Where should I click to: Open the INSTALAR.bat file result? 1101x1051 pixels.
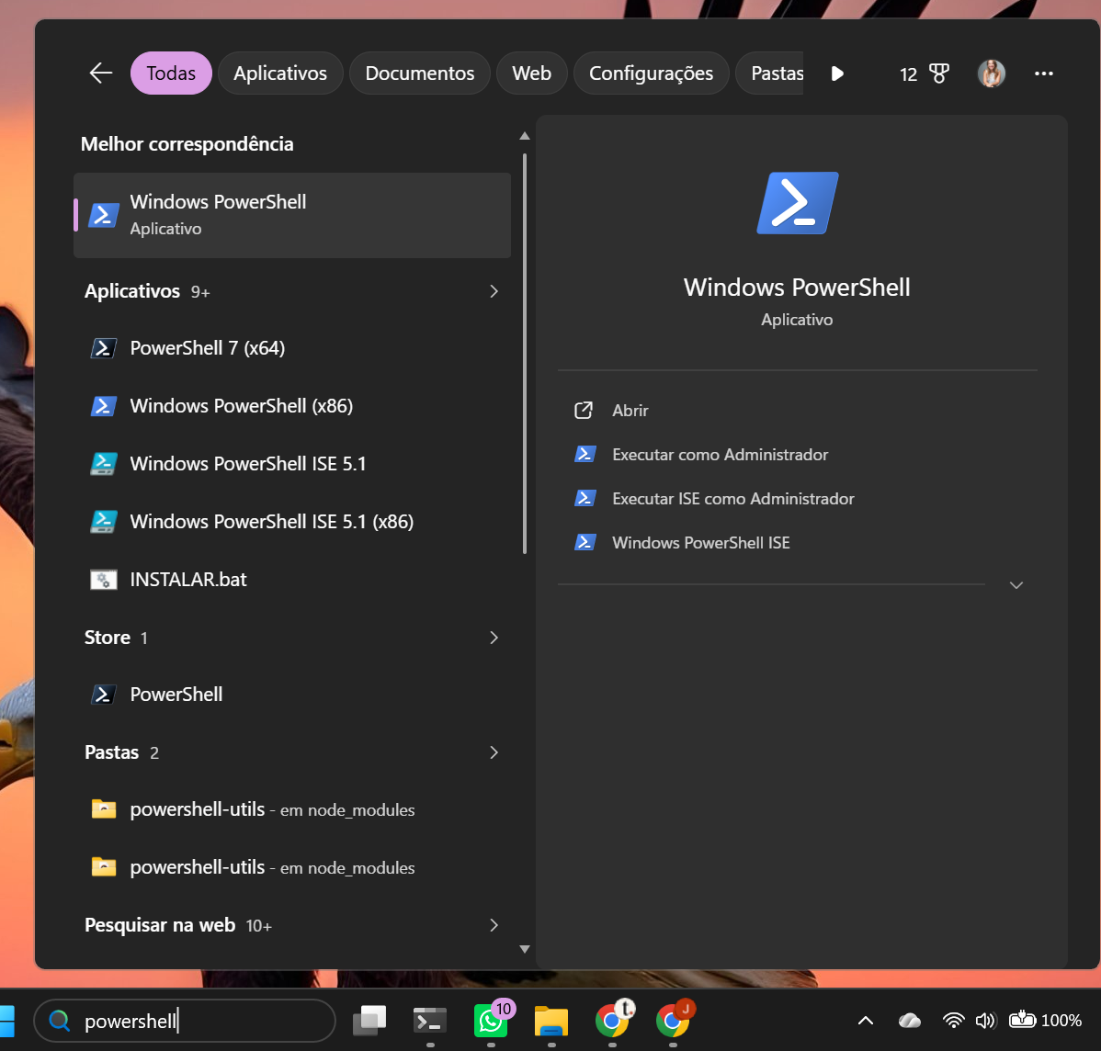click(292, 579)
